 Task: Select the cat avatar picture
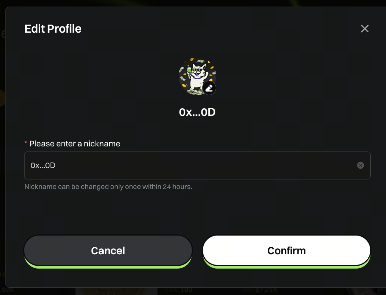click(197, 76)
